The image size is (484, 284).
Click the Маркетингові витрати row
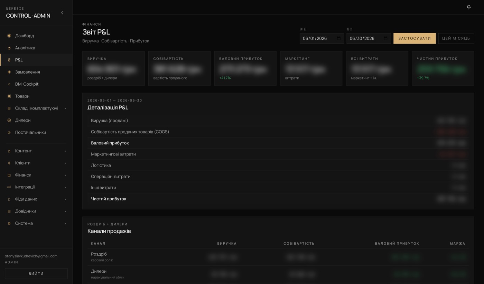(x=278, y=154)
